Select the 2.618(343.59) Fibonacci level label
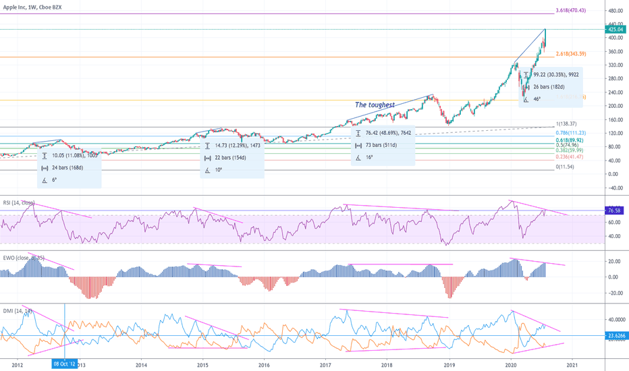 tap(571, 54)
